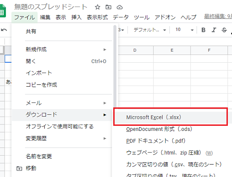Click the spreadsheet title 無題のスプレッドシート

(51, 7)
